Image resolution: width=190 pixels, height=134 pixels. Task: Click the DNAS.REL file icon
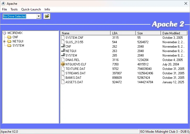tap(63, 60)
